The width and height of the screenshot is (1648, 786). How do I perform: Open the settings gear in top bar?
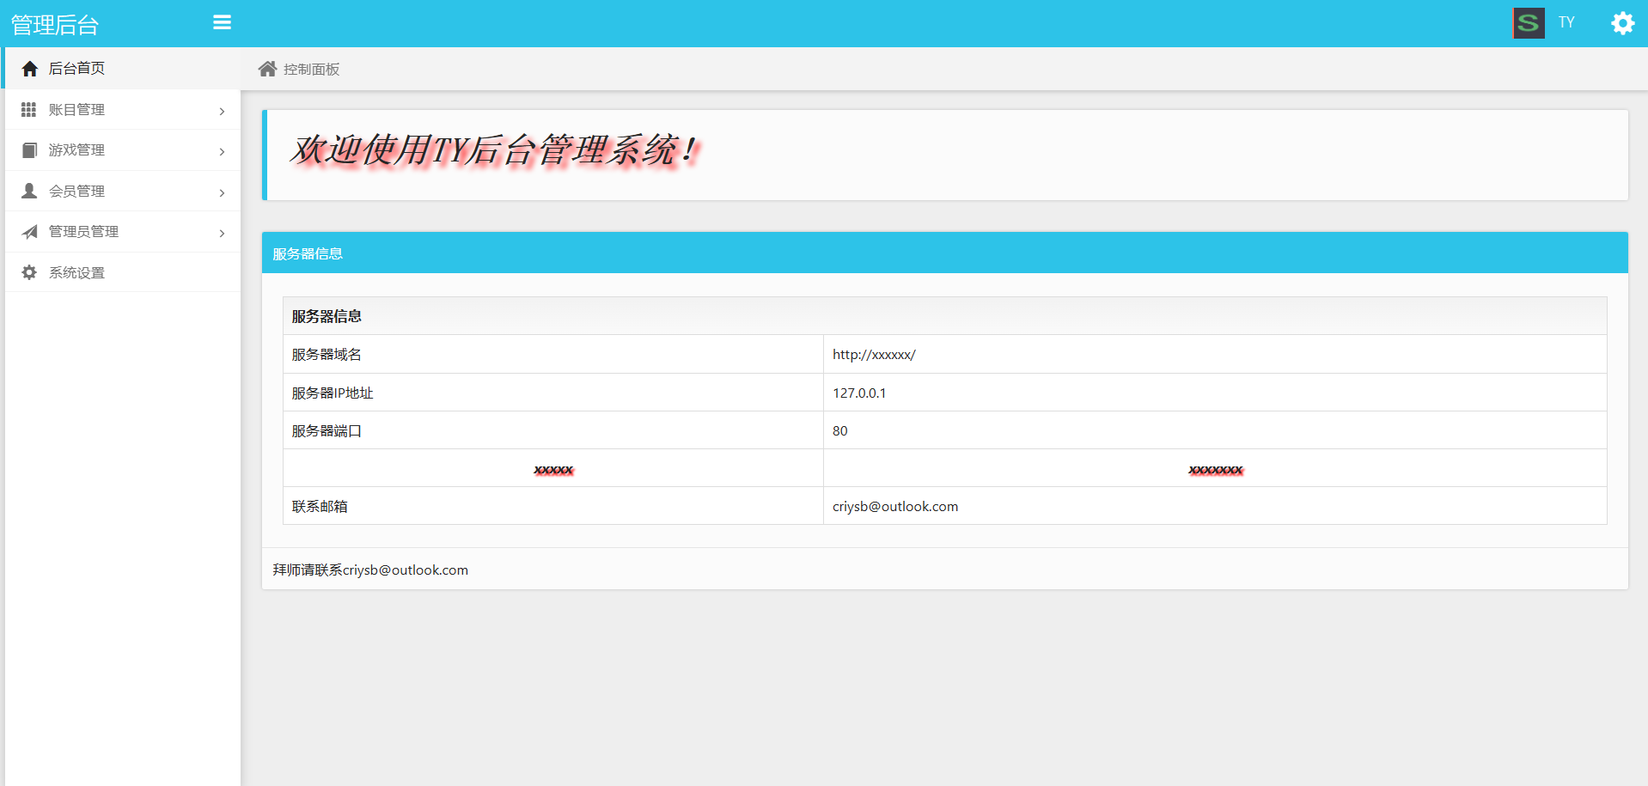[1622, 23]
